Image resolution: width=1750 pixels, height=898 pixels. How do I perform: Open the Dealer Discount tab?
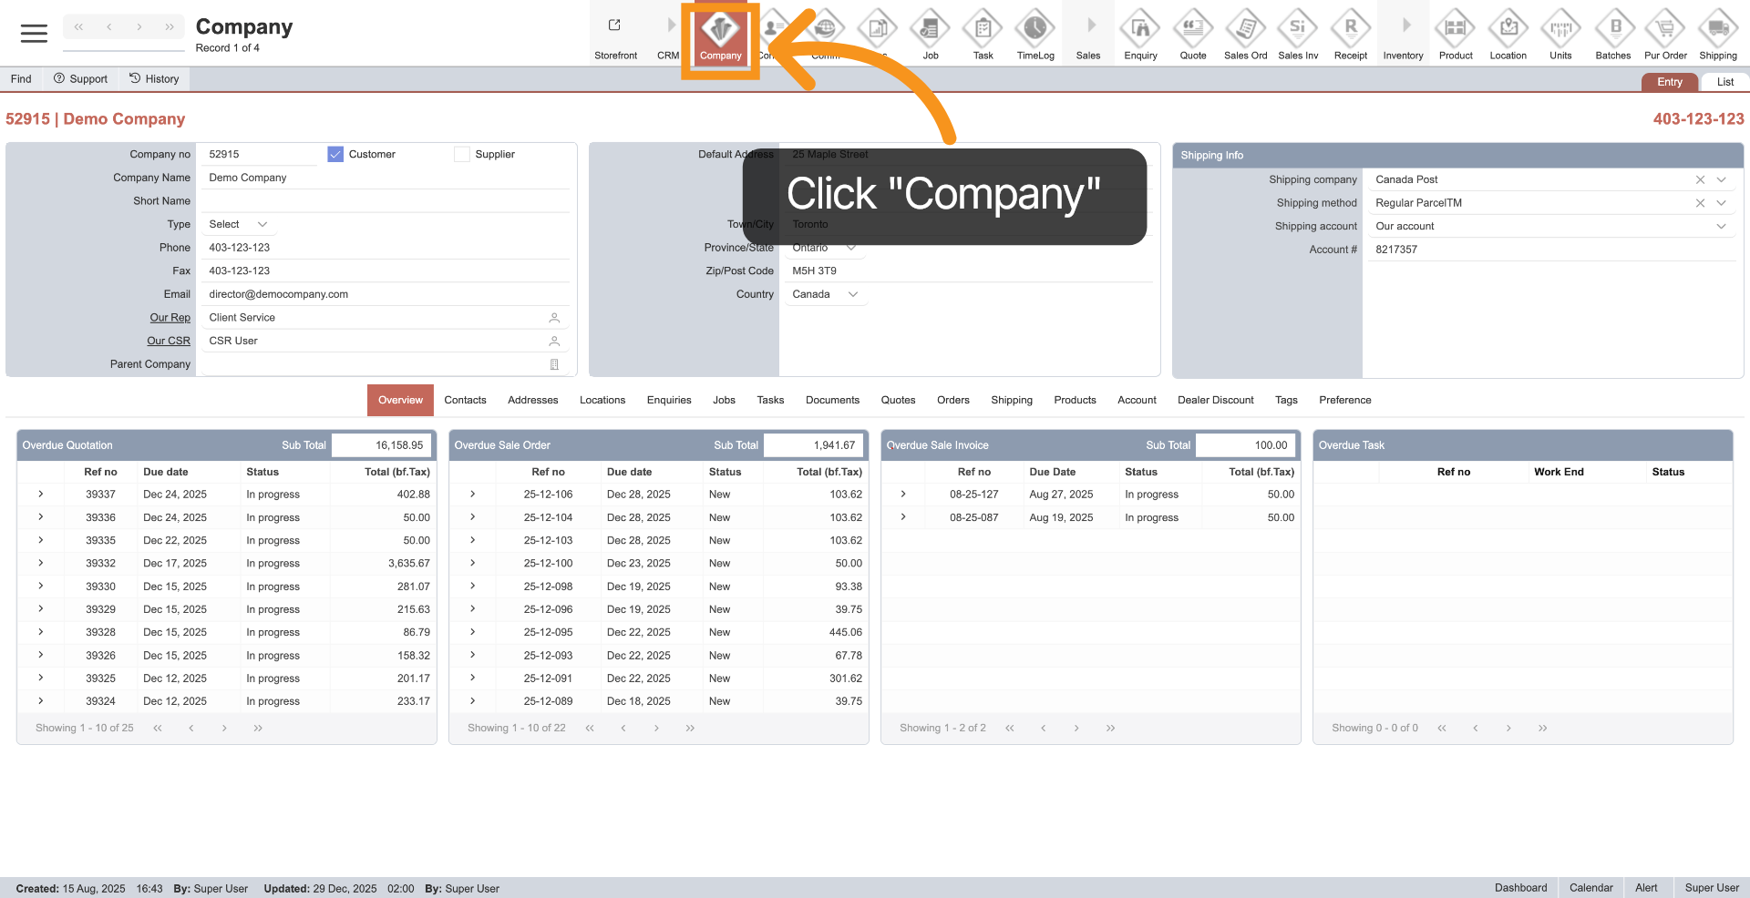click(1215, 401)
